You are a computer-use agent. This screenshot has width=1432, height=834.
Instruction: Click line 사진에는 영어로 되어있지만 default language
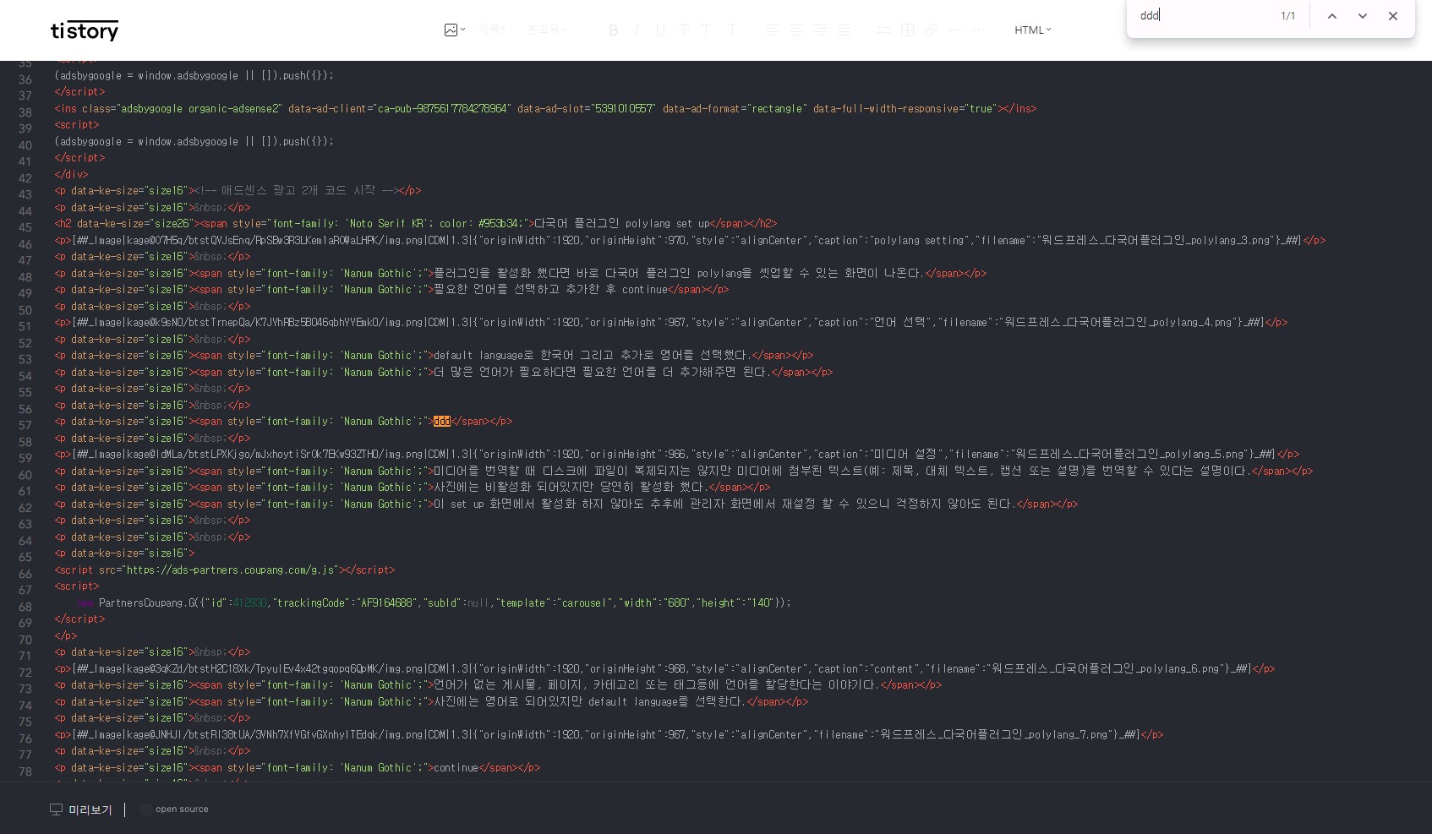431,701
